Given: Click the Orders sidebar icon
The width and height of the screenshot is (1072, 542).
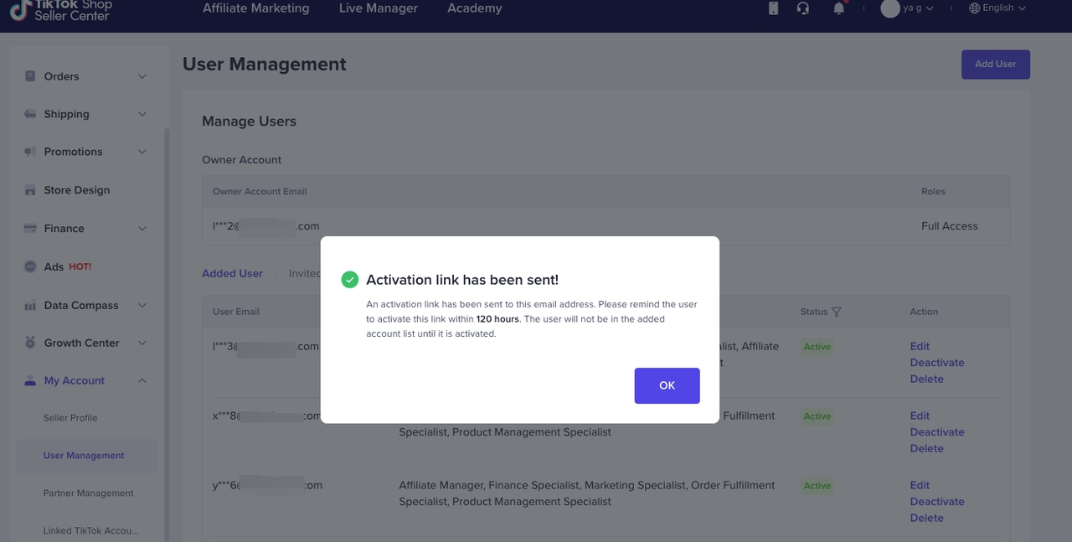Looking at the screenshot, I should click(30, 76).
